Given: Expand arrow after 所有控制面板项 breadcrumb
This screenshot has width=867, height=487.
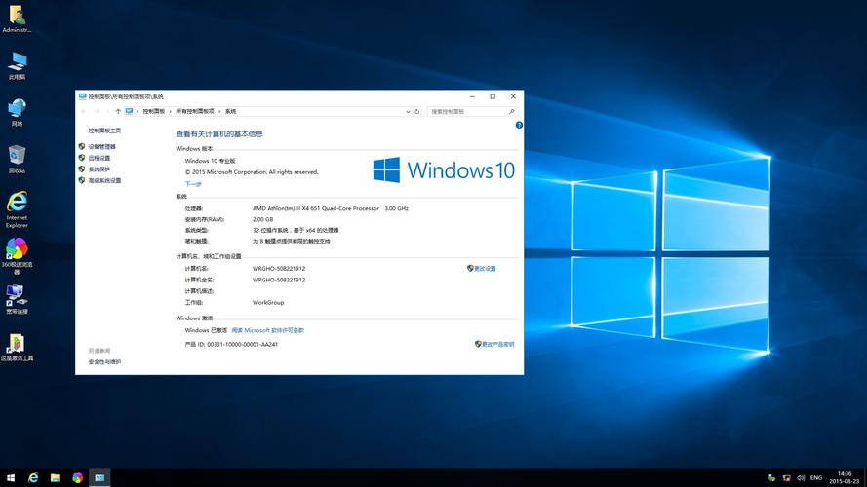Looking at the screenshot, I should click(219, 112).
